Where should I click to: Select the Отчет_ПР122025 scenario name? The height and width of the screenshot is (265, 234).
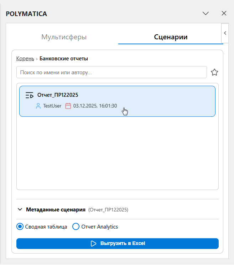(58, 95)
